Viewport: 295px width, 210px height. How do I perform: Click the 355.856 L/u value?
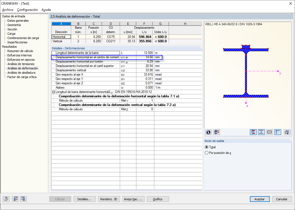144,41
